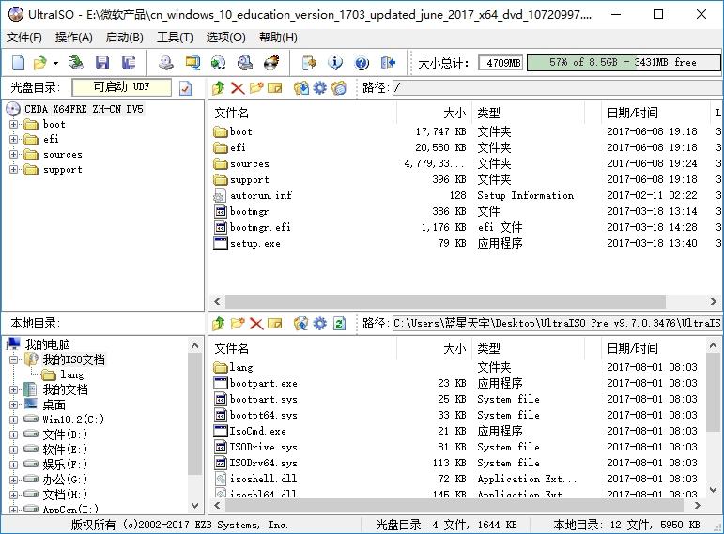This screenshot has width=724, height=534.
Task: Expand the 我的文档 tree node
Action: pyautogui.click(x=13, y=389)
